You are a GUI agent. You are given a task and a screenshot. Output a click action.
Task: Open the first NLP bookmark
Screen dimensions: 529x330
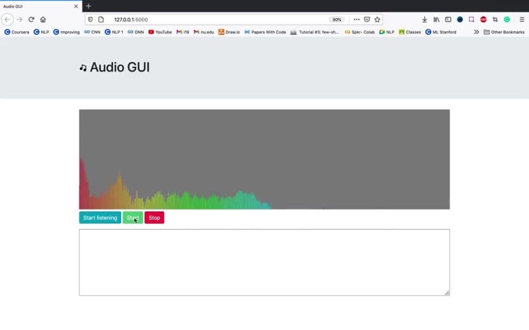coord(41,32)
